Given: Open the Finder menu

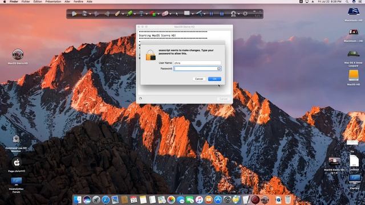Looking at the screenshot, I should tap(14, 2).
